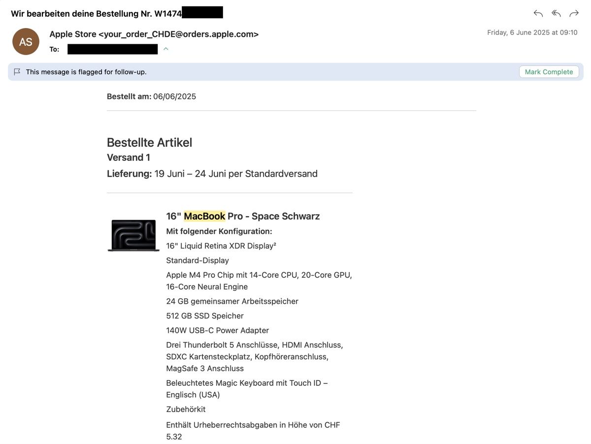Click the '512 GB SSD Speicher' line
The height and width of the screenshot is (444, 591).
205,316
